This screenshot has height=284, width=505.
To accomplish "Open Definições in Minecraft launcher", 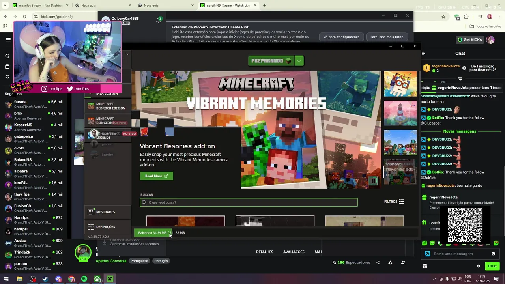I will [x=108, y=227].
